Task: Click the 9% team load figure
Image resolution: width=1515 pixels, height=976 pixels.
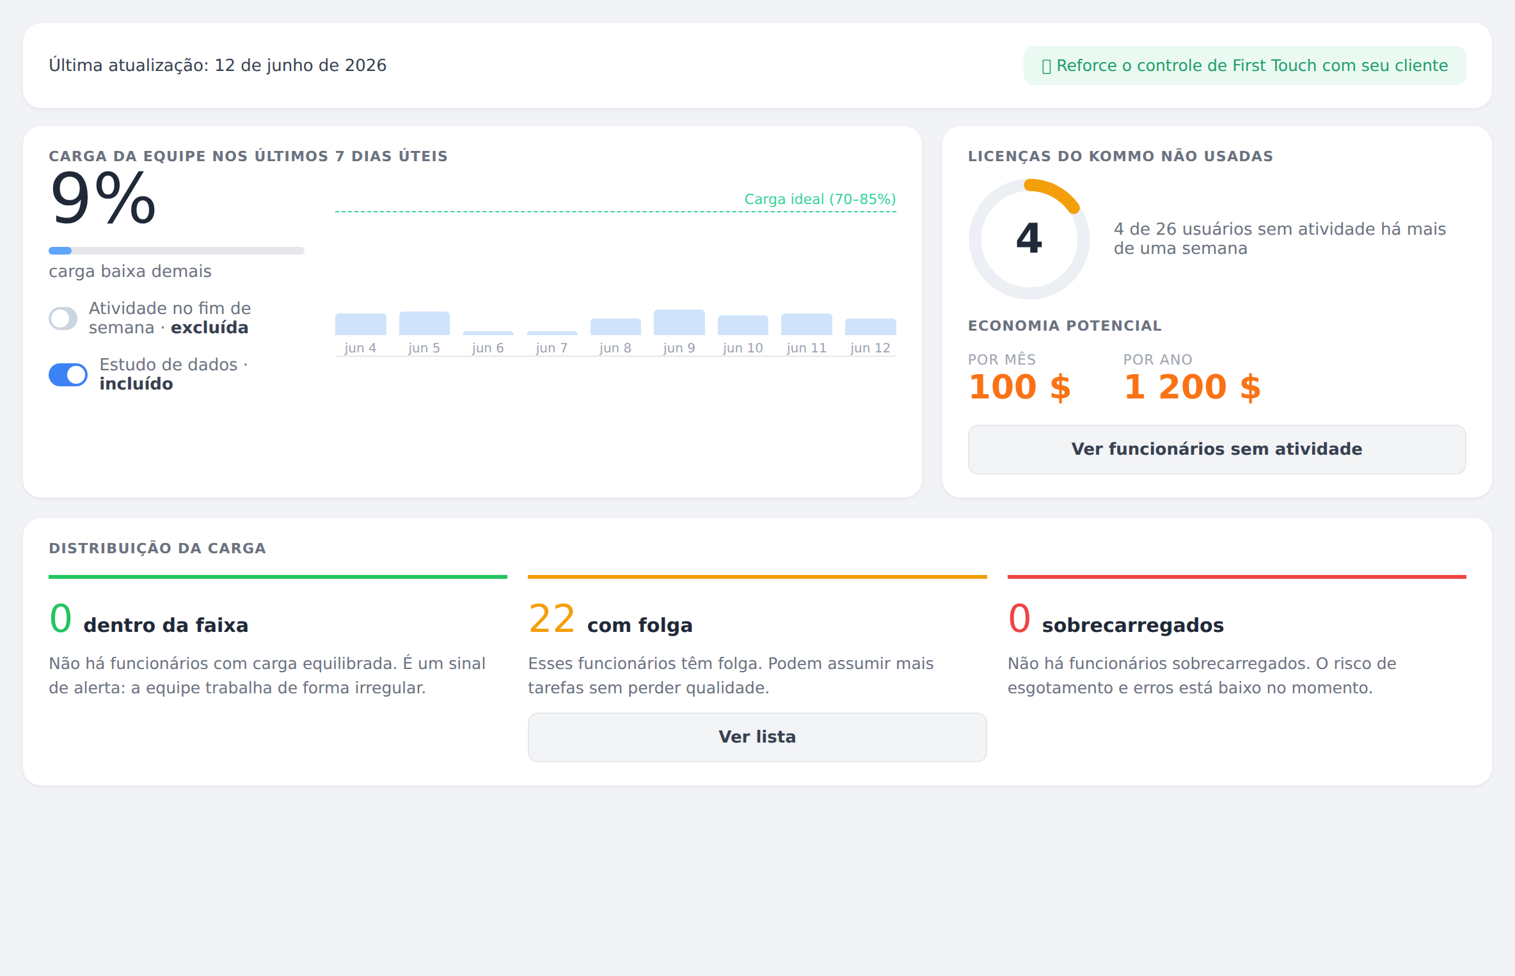Action: coord(103,199)
